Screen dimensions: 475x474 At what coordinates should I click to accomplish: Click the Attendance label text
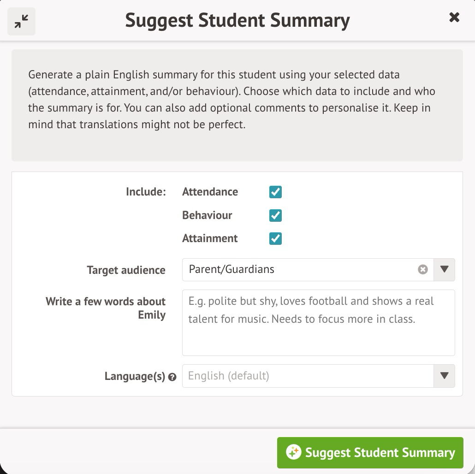click(x=210, y=192)
